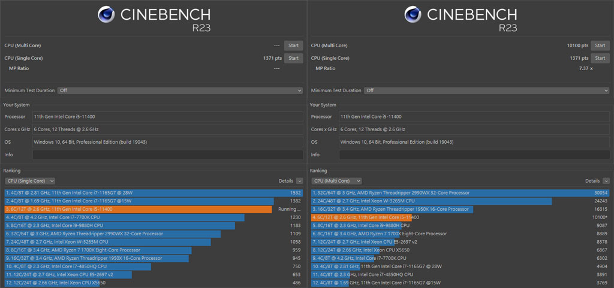Click the Cinebench logo sphere in right window

(413, 14)
